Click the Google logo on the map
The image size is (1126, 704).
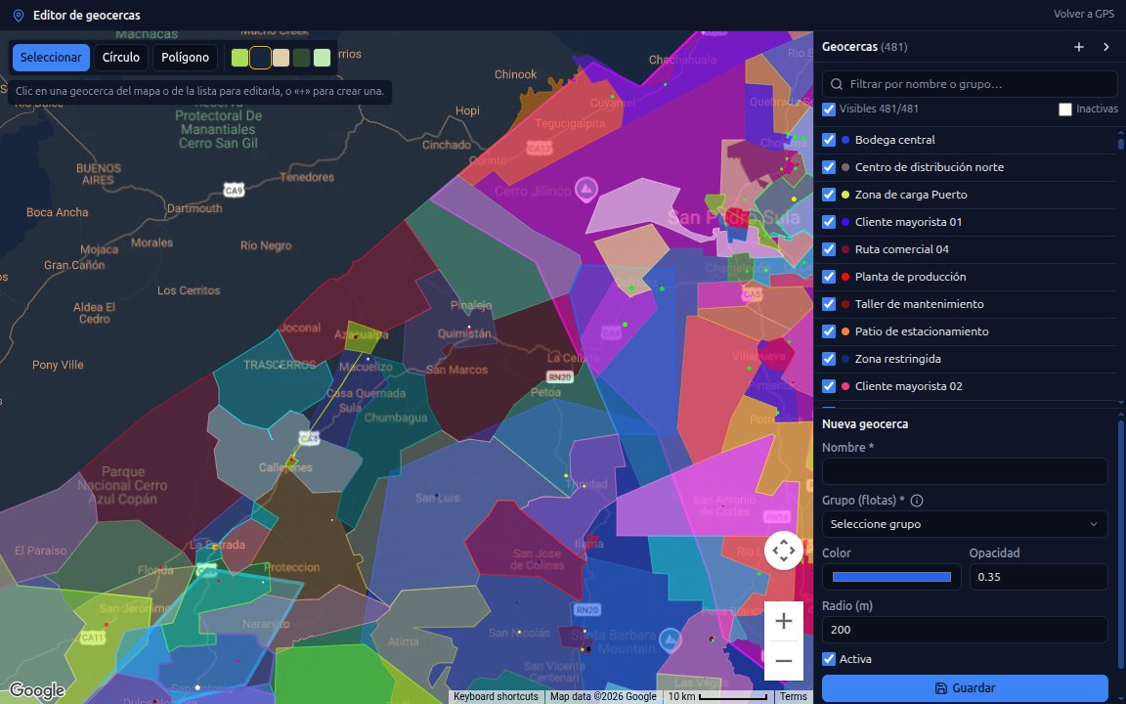point(36,692)
